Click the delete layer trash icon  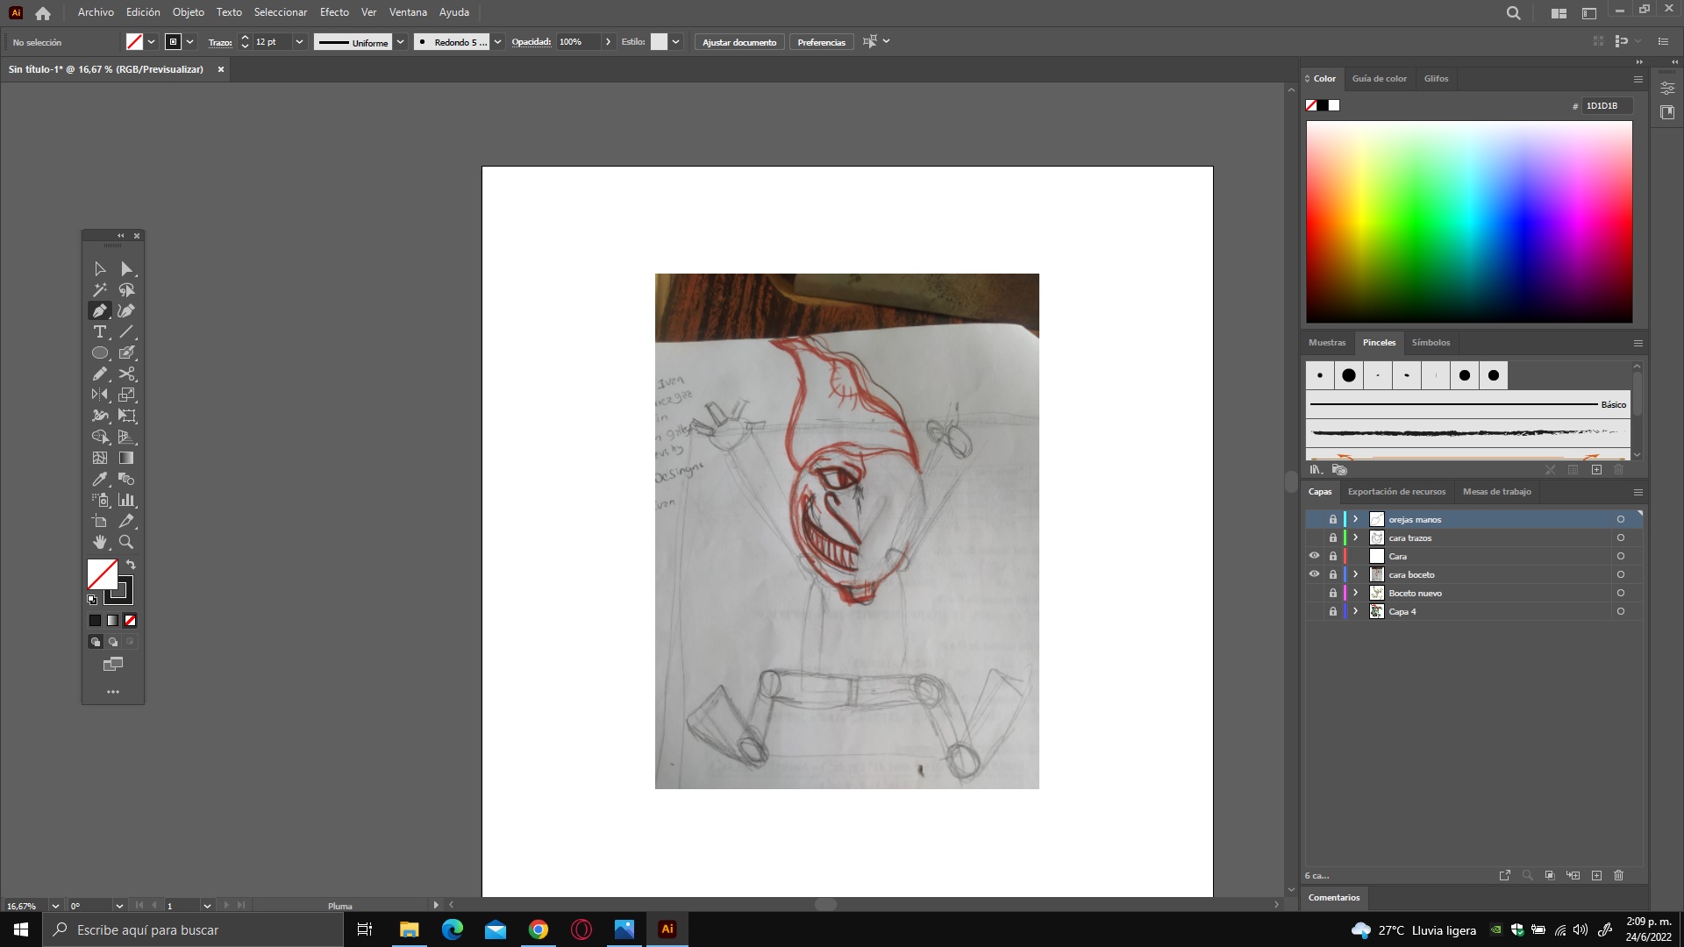coord(1619,876)
